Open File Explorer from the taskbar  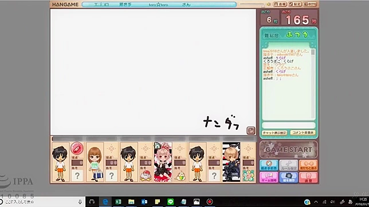pyautogui.click(x=131, y=202)
